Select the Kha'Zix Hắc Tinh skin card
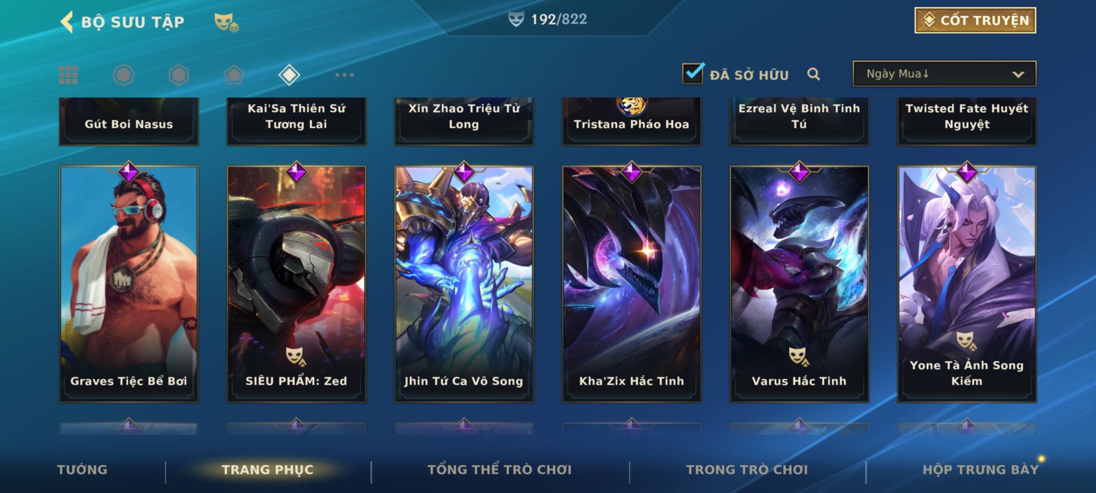The height and width of the screenshot is (493, 1096). coord(632,283)
